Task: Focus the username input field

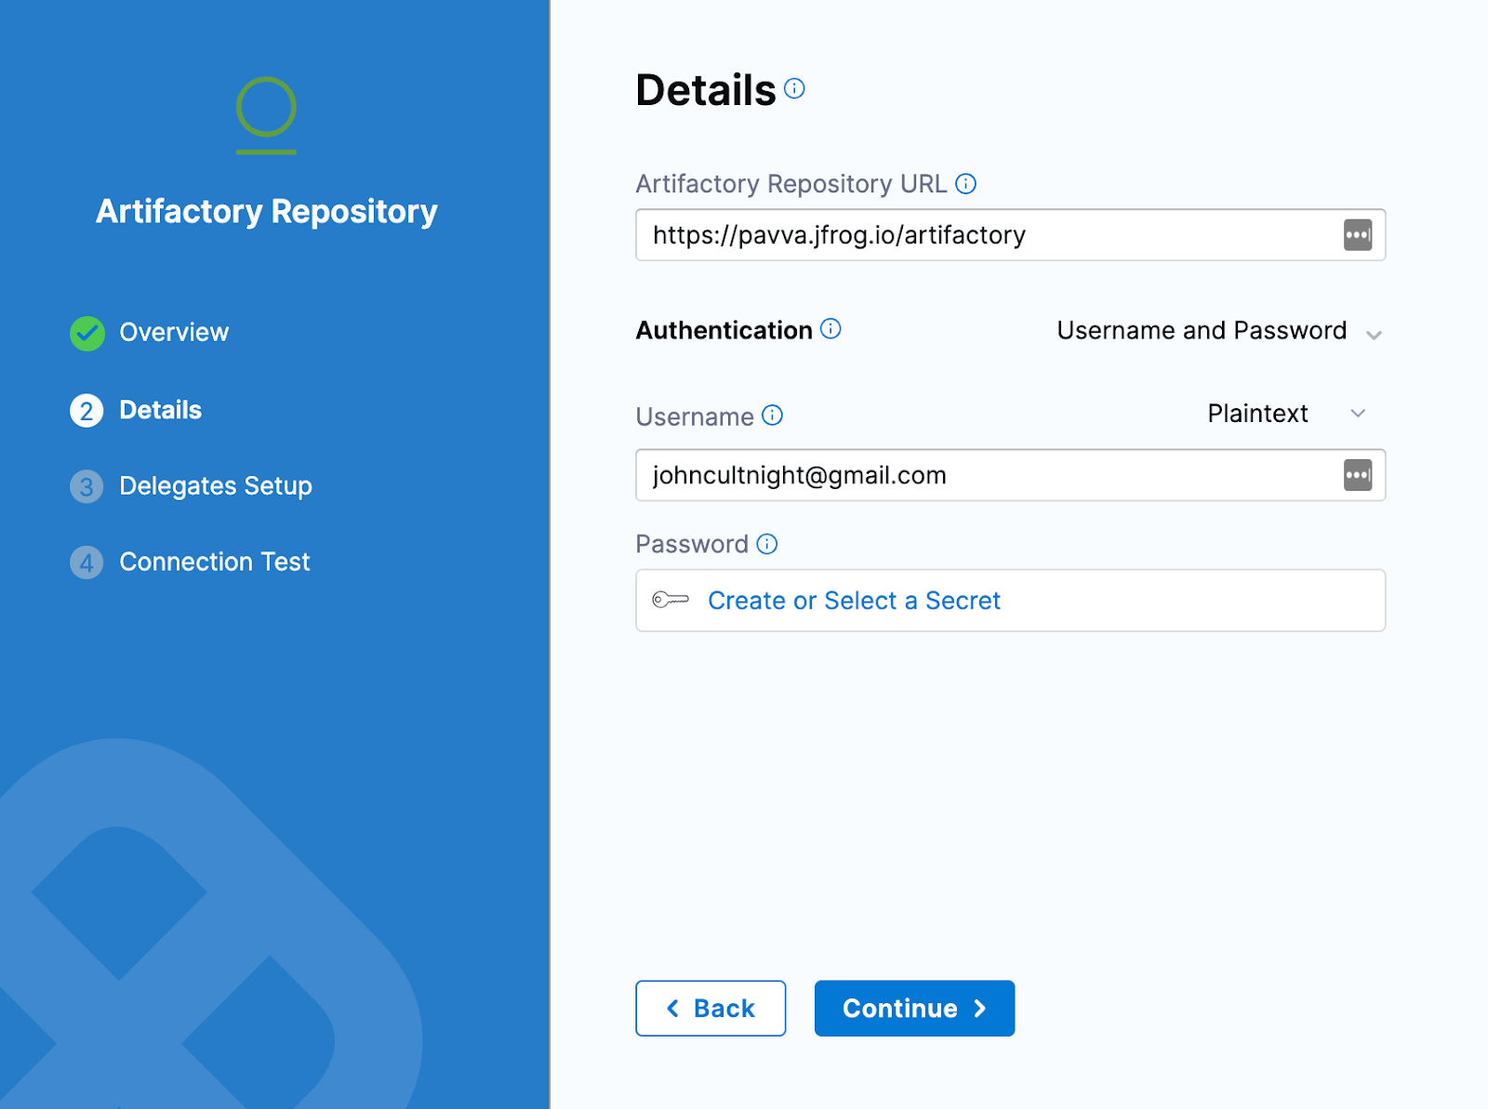Action: pos(1011,475)
